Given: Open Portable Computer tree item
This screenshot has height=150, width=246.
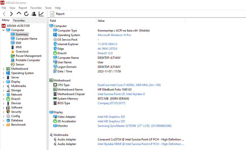Looking at the screenshot, I should 28,60.
